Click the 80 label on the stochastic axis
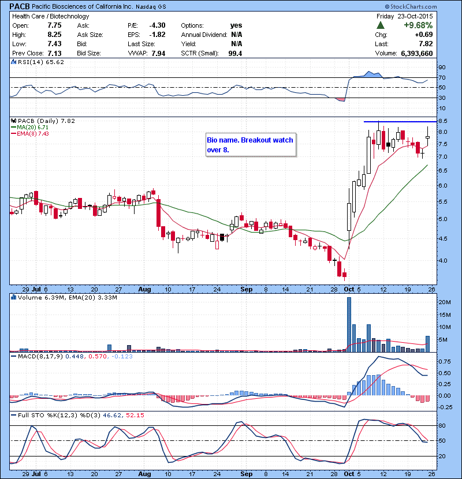The width and height of the screenshot is (462, 479). 442,425
